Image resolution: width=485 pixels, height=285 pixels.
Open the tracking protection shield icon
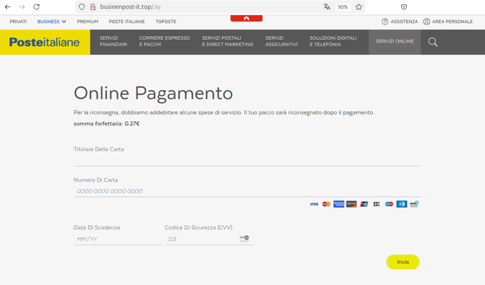(81, 7)
